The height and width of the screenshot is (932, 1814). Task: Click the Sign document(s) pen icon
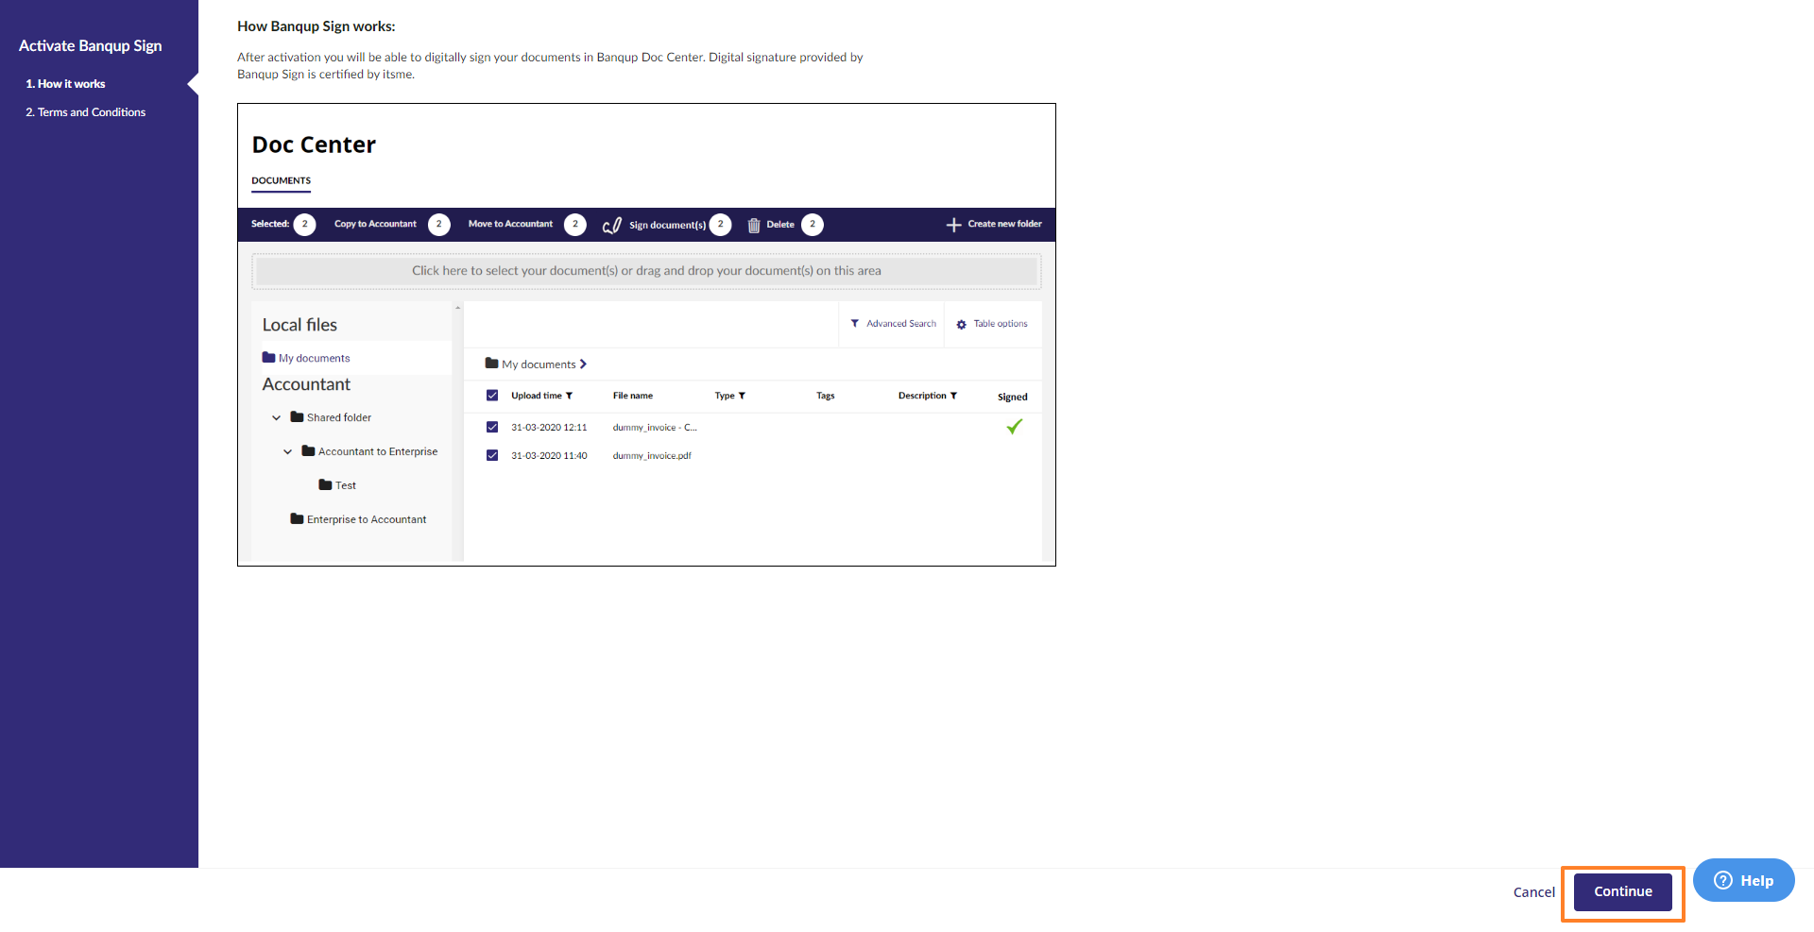611,225
